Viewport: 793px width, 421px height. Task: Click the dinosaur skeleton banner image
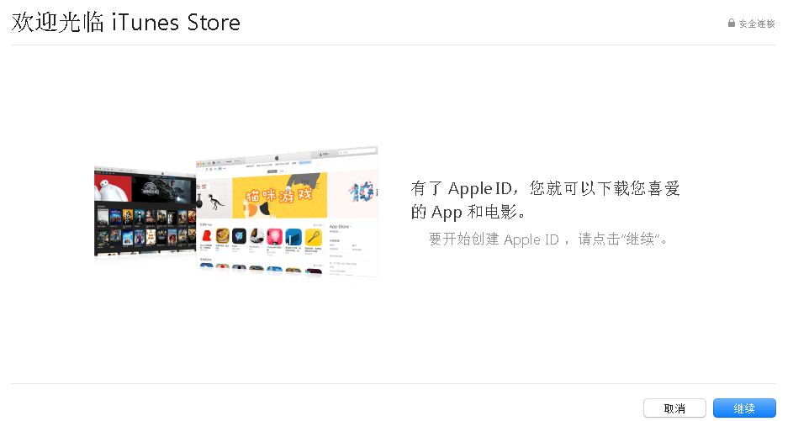(214, 198)
